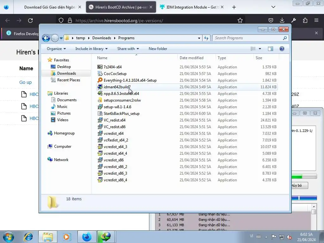Reload the Firefox page

tap(30, 21)
